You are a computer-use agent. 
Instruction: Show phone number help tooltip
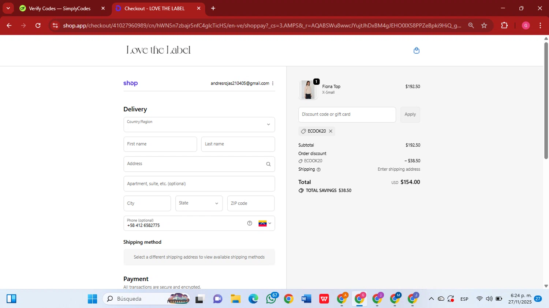pyautogui.click(x=250, y=223)
